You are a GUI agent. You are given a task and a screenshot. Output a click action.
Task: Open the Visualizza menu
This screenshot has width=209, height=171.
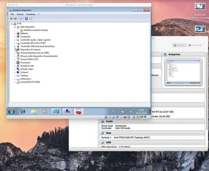(x=31, y=14)
